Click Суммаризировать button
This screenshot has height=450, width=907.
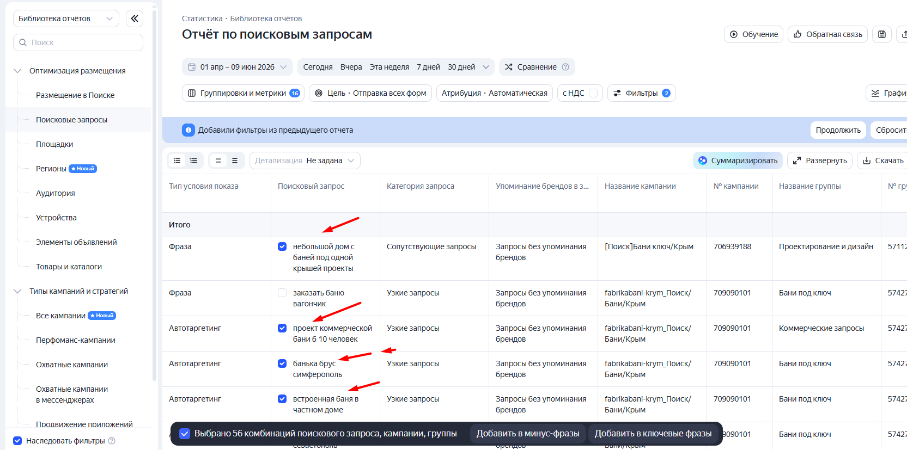[x=738, y=161]
